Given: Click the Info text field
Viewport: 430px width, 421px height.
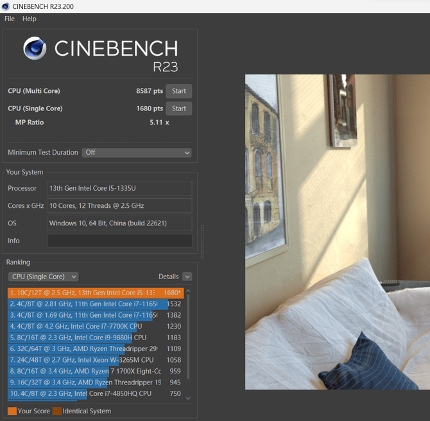Looking at the screenshot, I should click(x=119, y=241).
